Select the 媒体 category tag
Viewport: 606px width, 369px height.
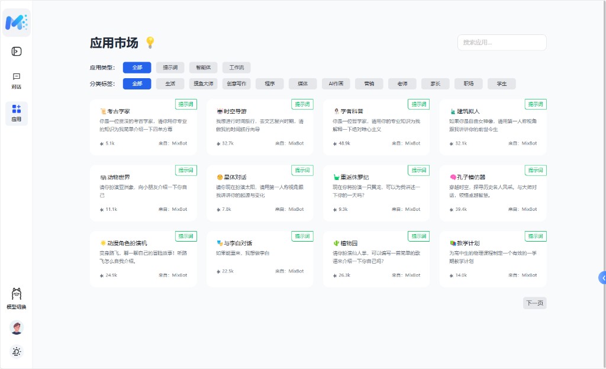(303, 84)
